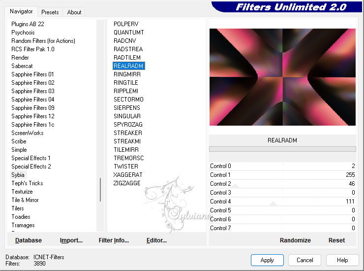
Task: Select the Tramages category
Action: pyautogui.click(x=23, y=225)
